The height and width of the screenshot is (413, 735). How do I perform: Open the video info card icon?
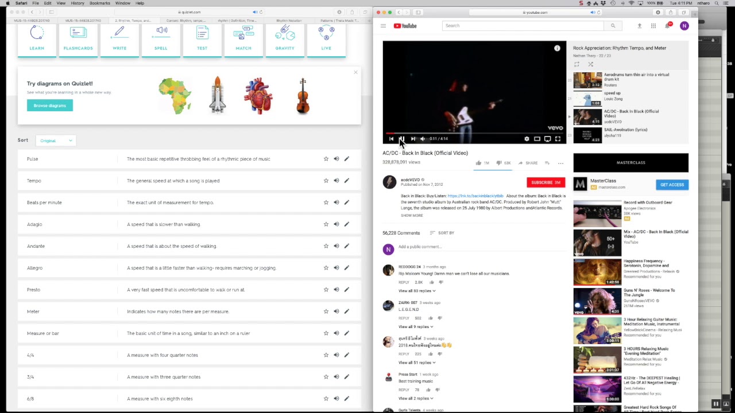557,48
